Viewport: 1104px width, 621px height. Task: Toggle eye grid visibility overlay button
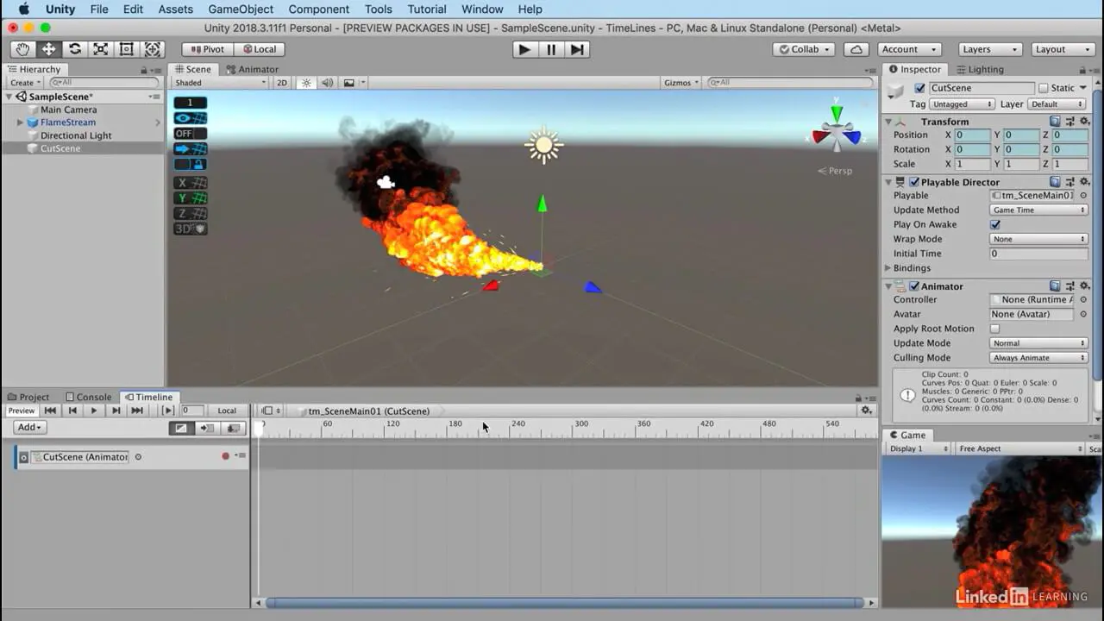click(190, 118)
